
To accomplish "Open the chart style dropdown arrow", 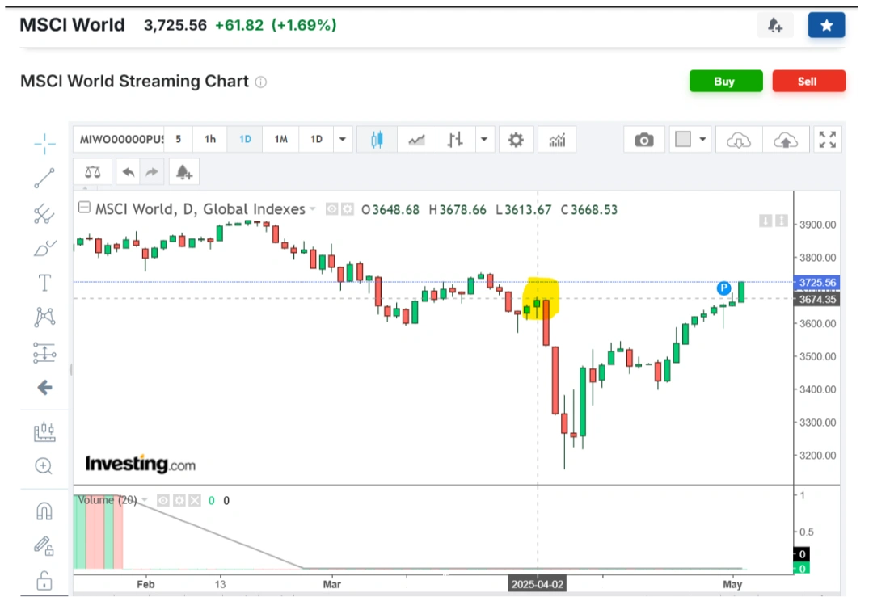I will [484, 140].
